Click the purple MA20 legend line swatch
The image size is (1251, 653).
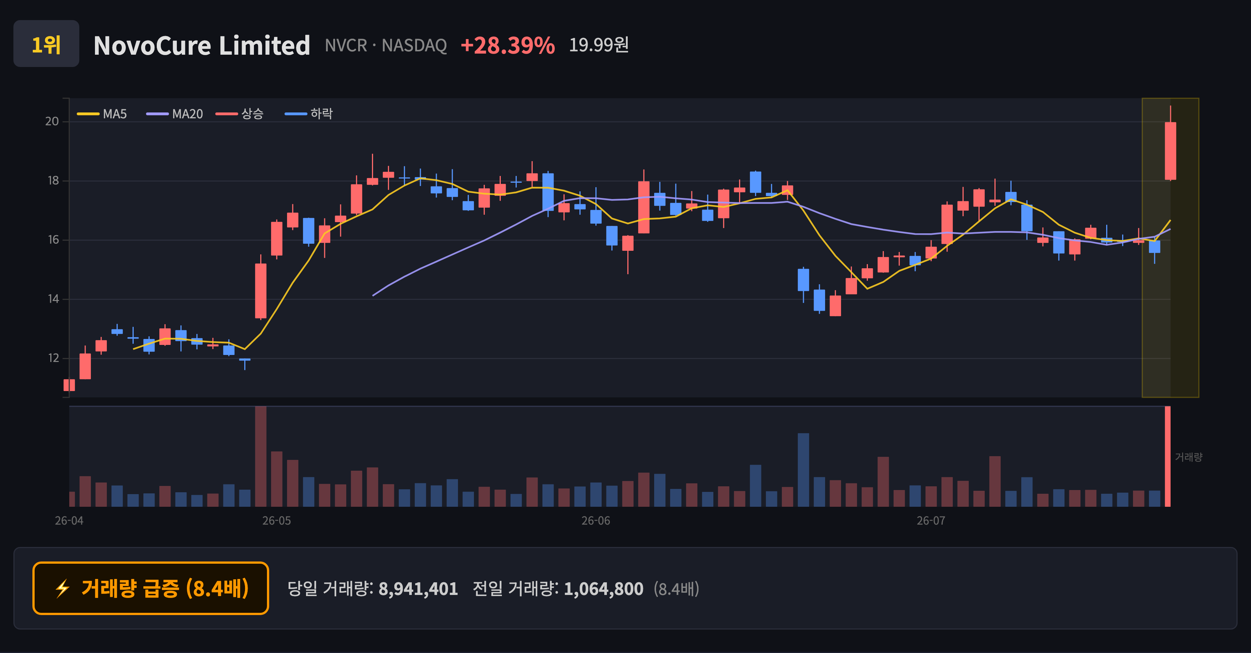158,114
